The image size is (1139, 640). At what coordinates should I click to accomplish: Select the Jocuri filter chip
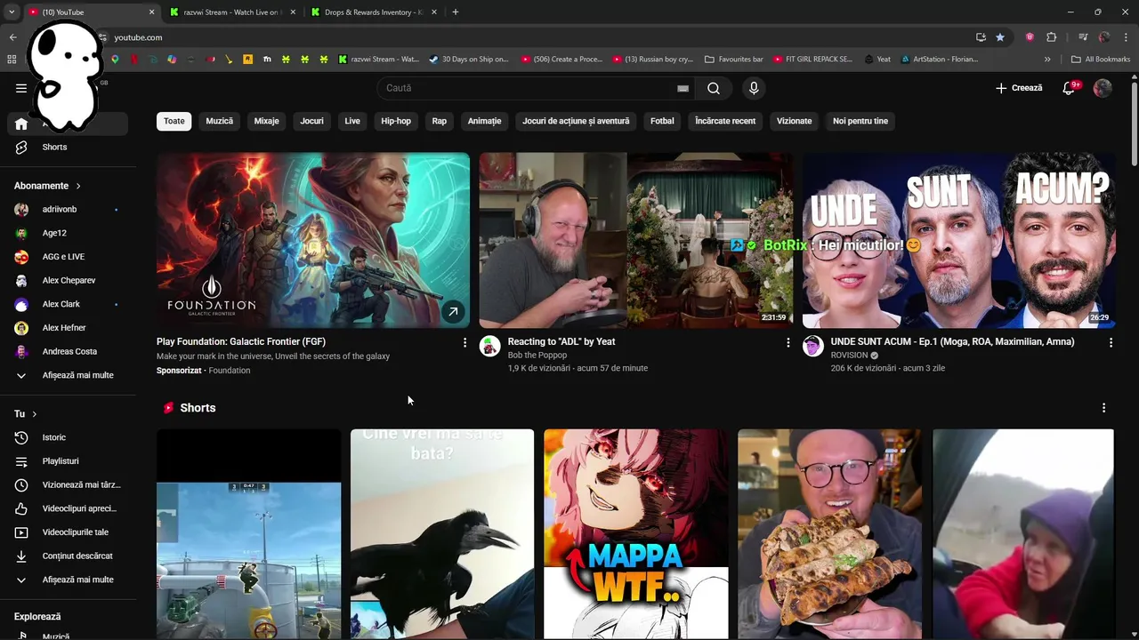(x=312, y=121)
